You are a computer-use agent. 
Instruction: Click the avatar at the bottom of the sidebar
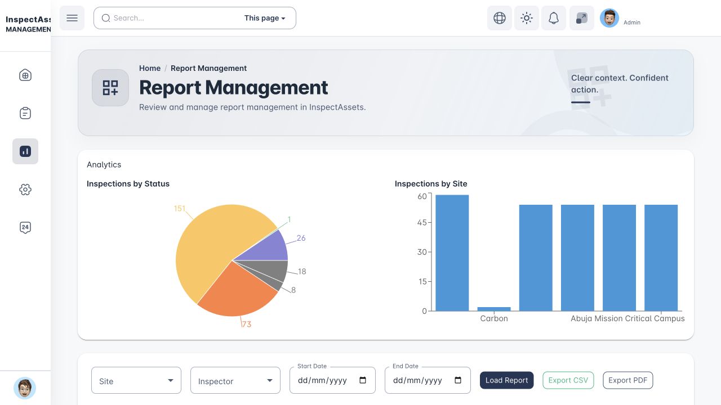tap(25, 388)
